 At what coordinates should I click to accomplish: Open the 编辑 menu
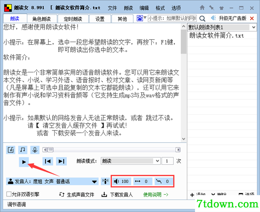coord(144,8)
